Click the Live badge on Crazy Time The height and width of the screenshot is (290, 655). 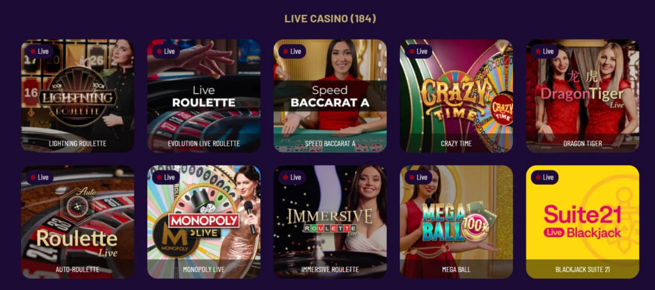coord(418,51)
